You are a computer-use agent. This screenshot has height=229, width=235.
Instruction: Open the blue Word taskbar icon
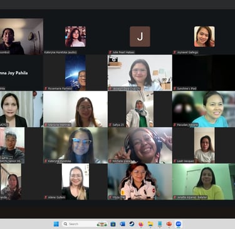tap(122, 224)
